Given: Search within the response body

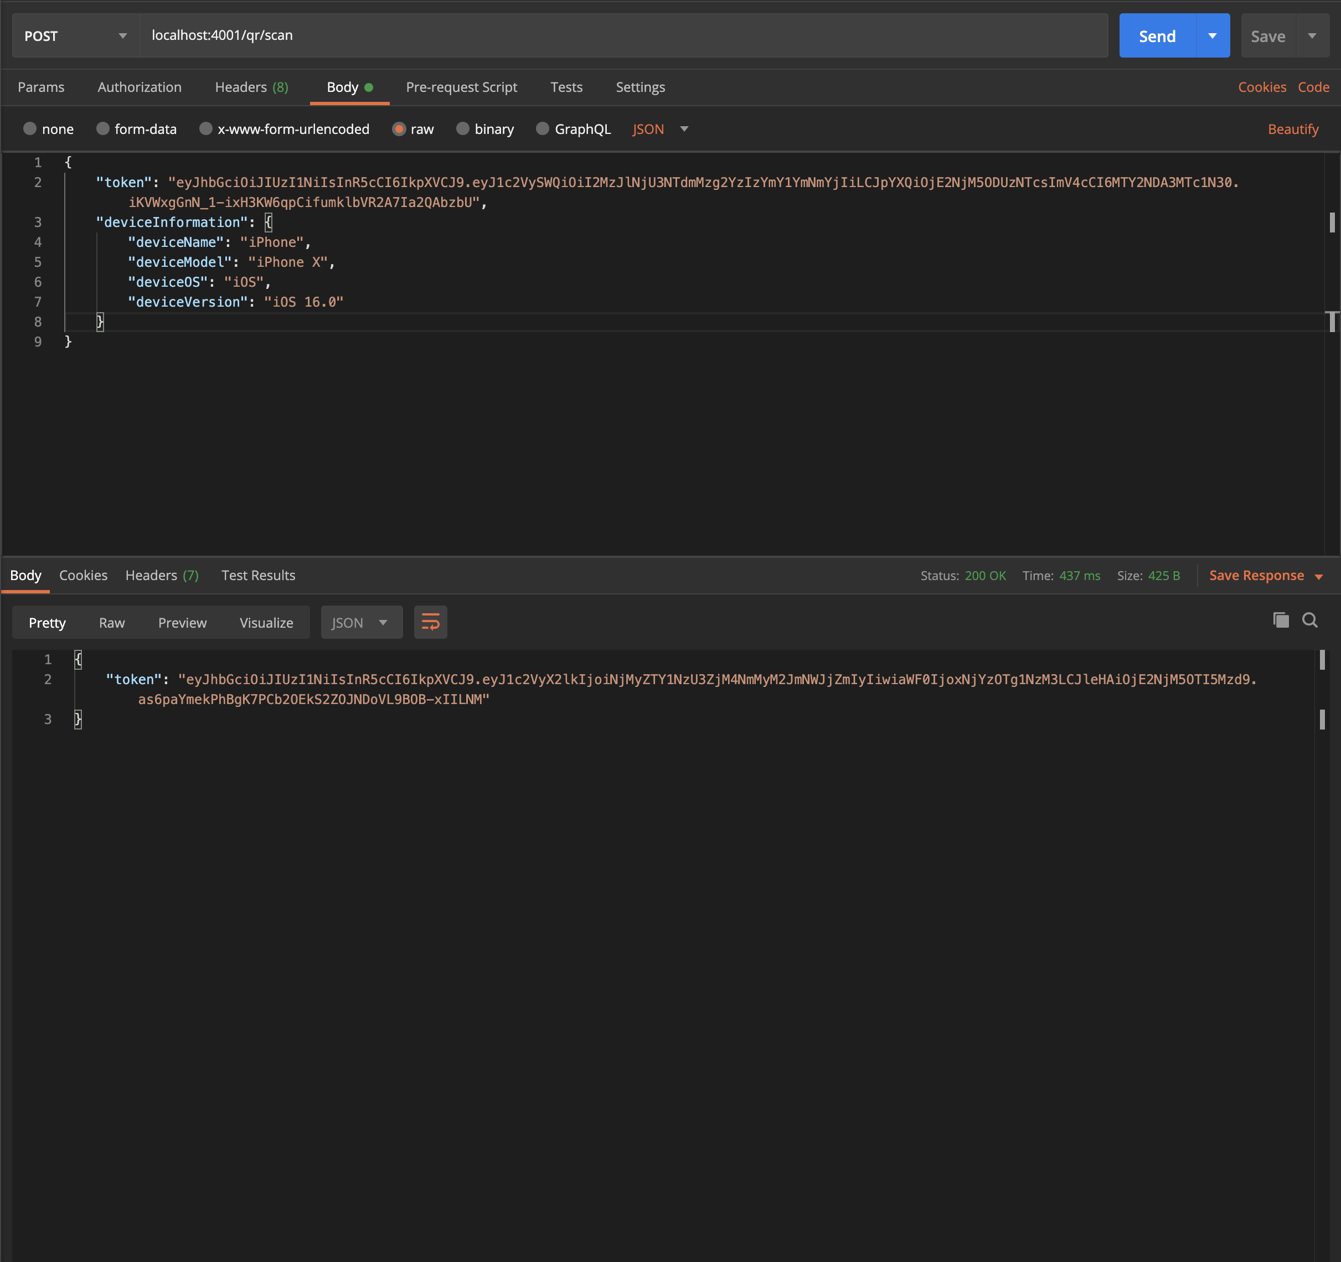Looking at the screenshot, I should 1311,620.
